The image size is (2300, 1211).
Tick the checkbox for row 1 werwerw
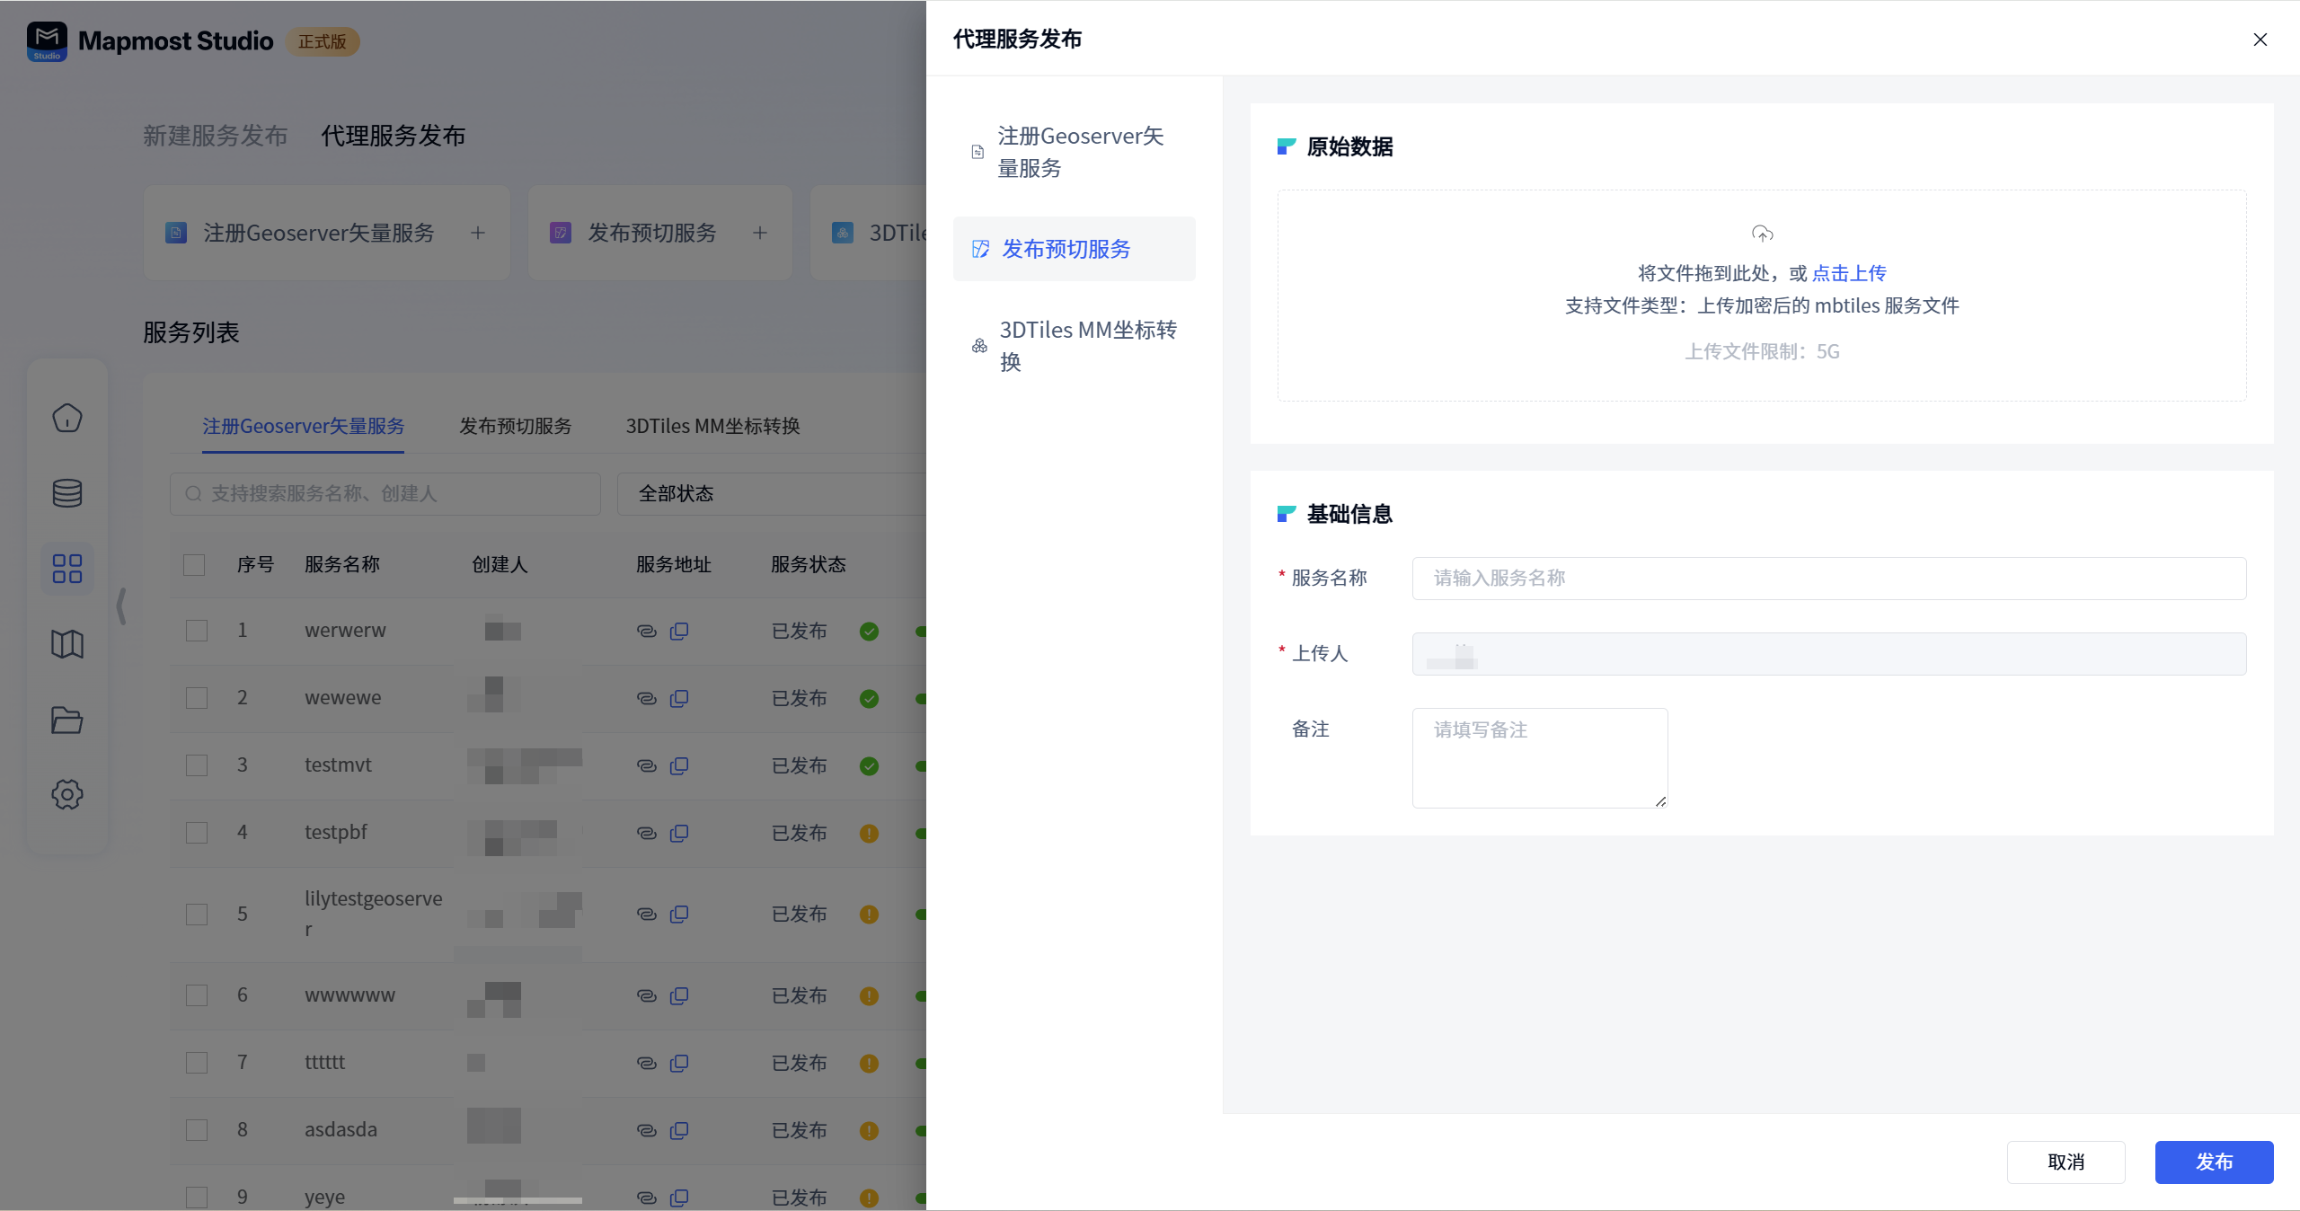tap(197, 631)
